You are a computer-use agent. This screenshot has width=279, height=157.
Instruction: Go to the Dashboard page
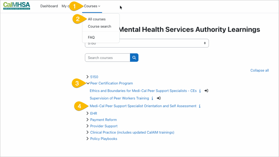coord(49,6)
